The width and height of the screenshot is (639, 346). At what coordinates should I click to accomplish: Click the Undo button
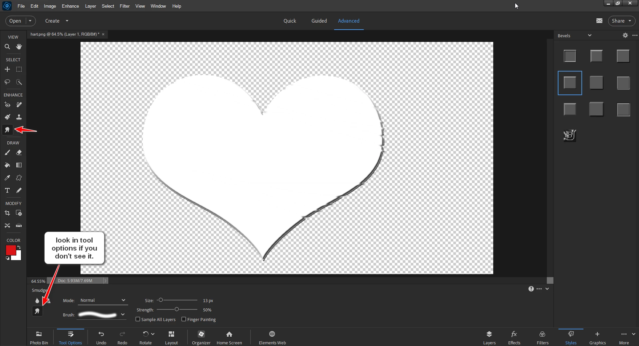pos(101,338)
